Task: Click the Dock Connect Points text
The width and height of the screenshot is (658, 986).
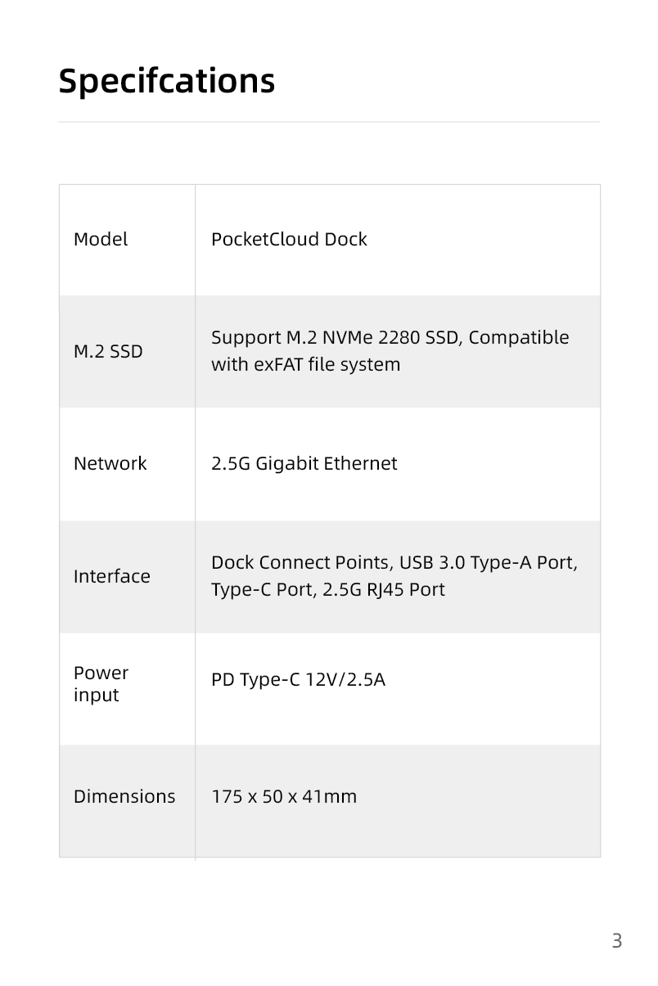Action: [x=300, y=563]
